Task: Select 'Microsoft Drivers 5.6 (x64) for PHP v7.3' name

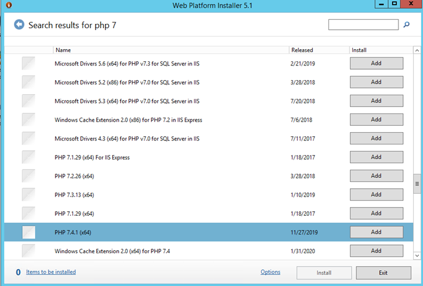Action: pos(127,64)
